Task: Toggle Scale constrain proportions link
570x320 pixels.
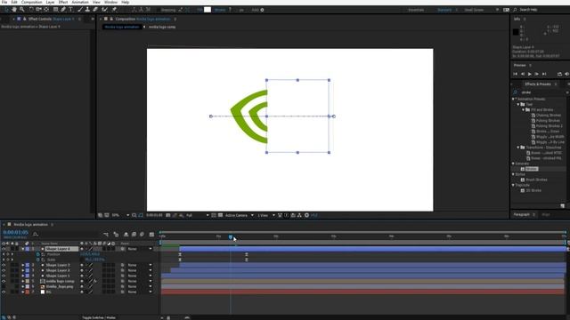Action: (x=82, y=260)
